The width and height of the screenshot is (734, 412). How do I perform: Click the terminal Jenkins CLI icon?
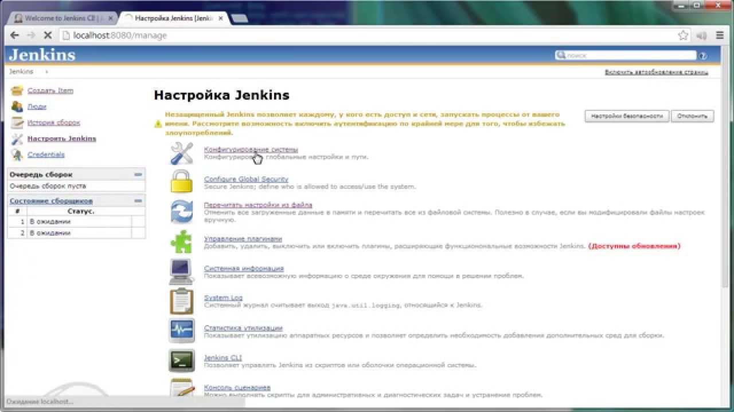coord(182,360)
